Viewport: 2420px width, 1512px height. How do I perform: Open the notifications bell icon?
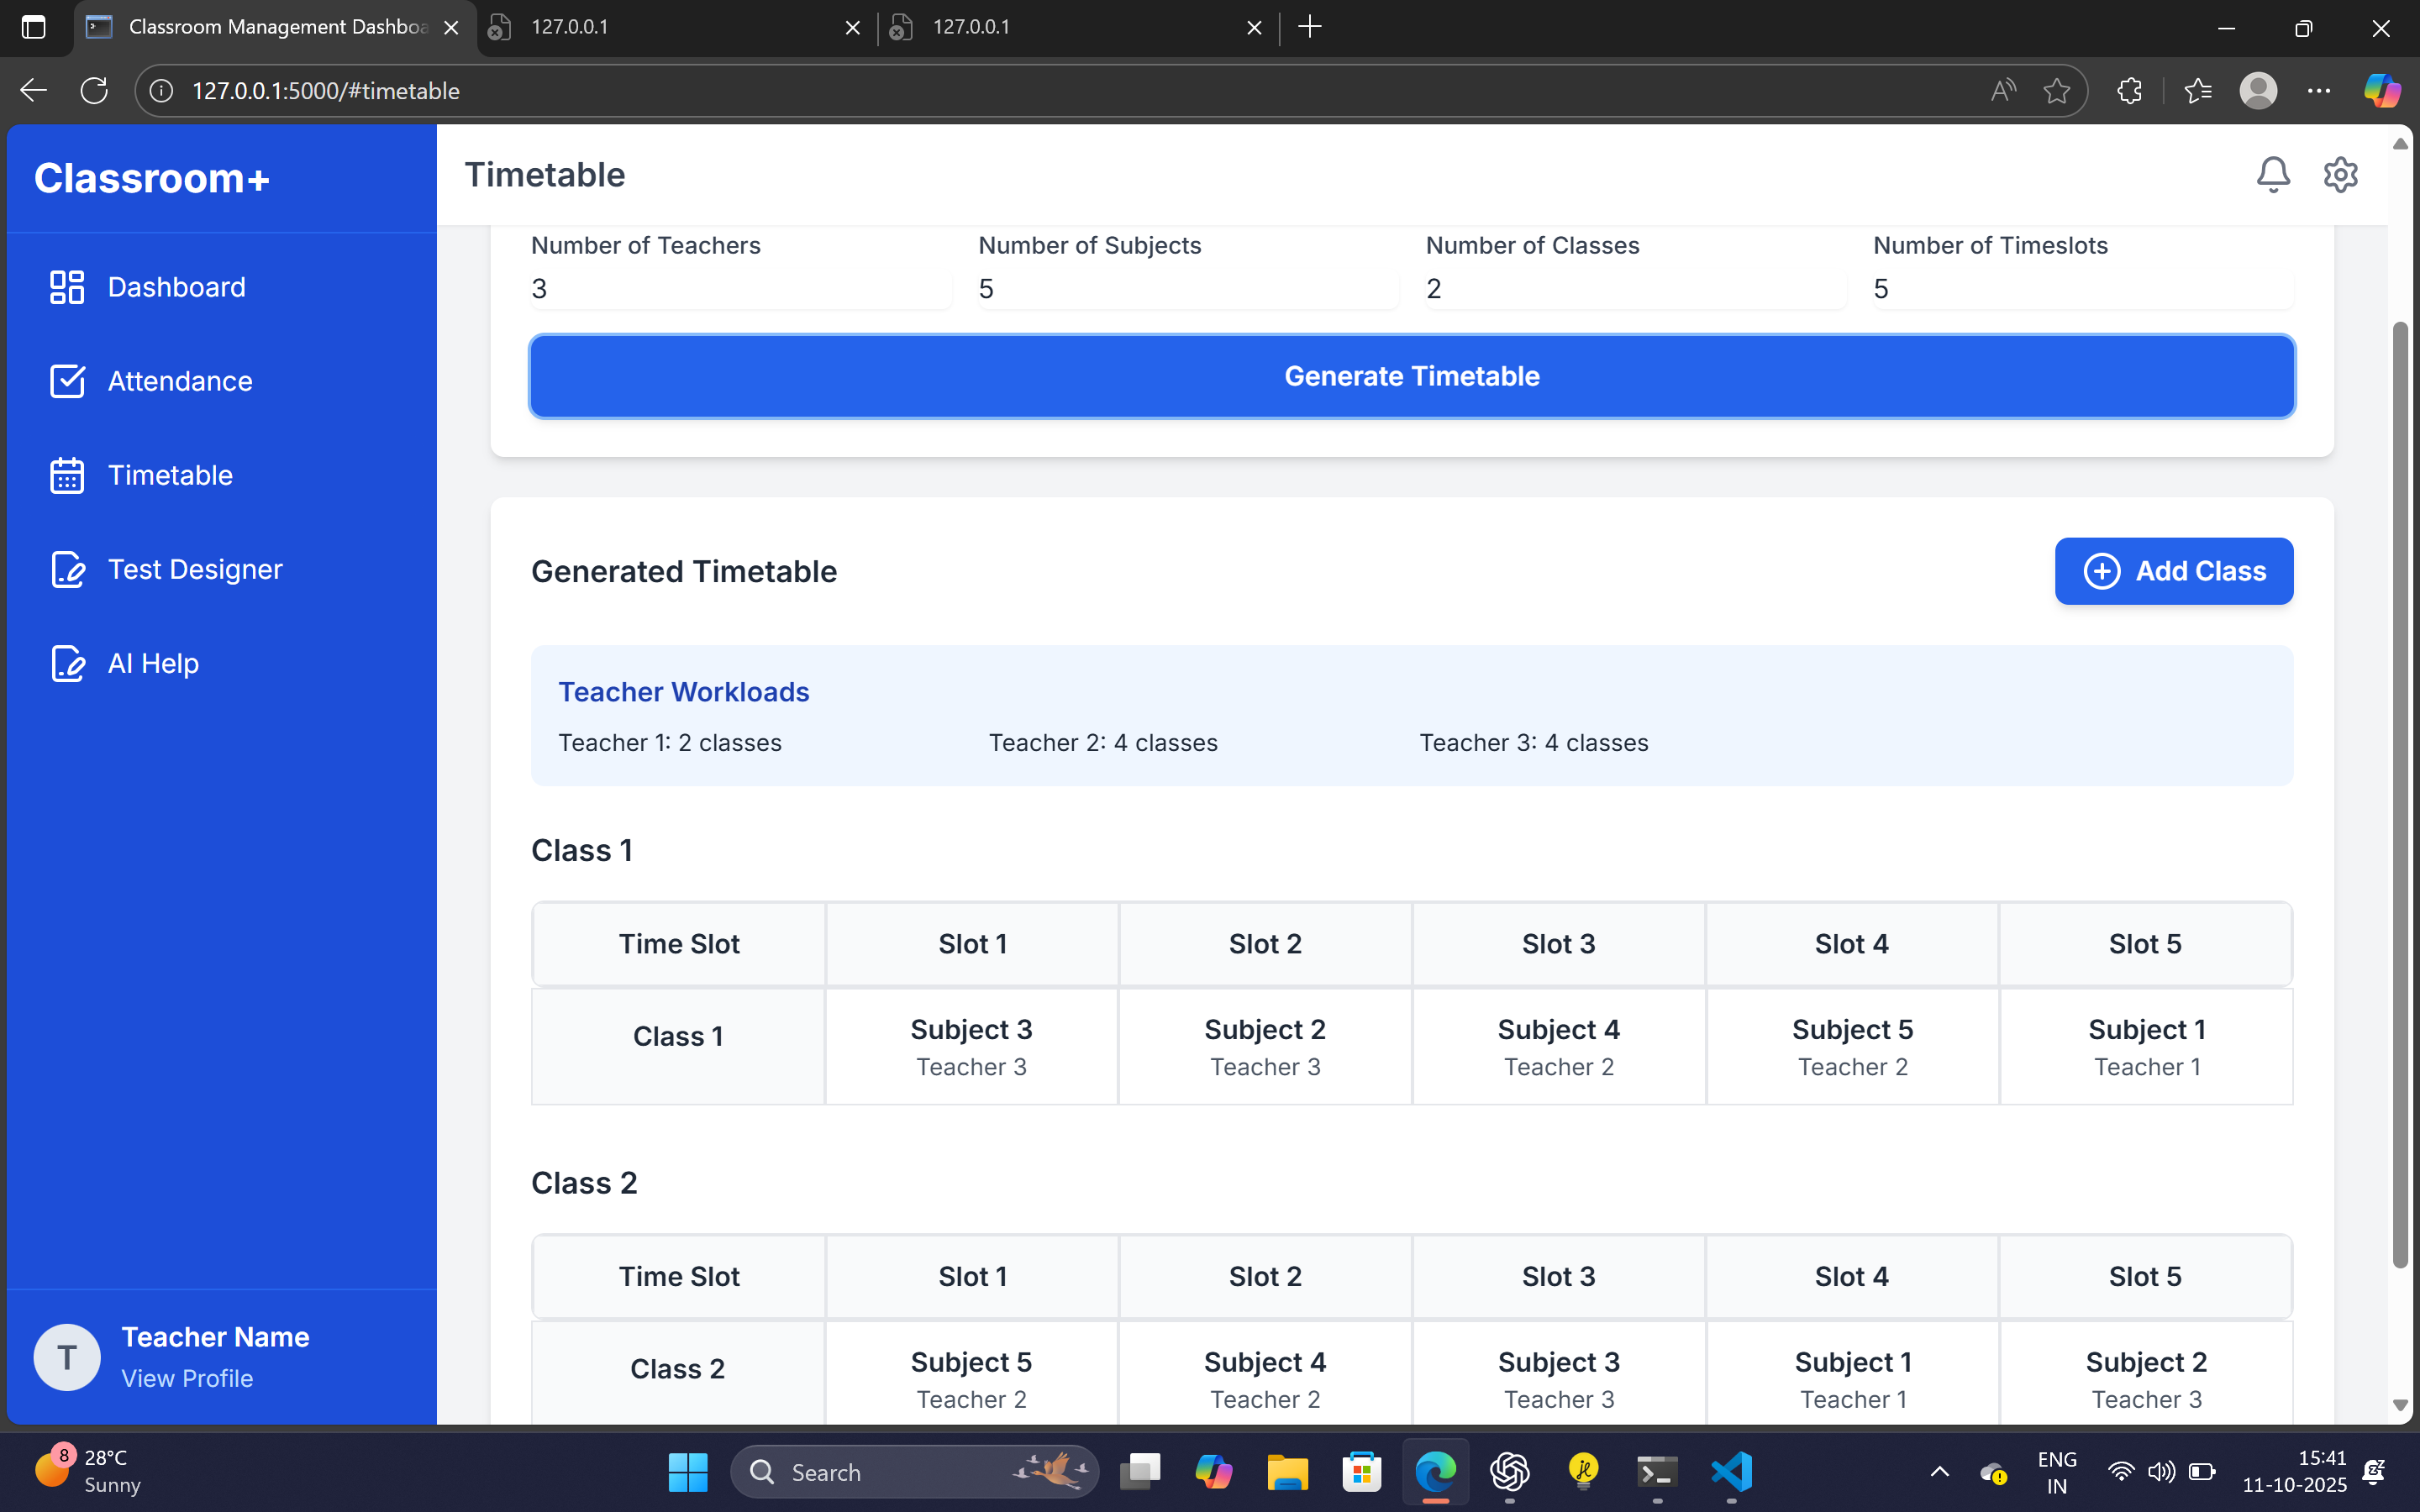2272,175
